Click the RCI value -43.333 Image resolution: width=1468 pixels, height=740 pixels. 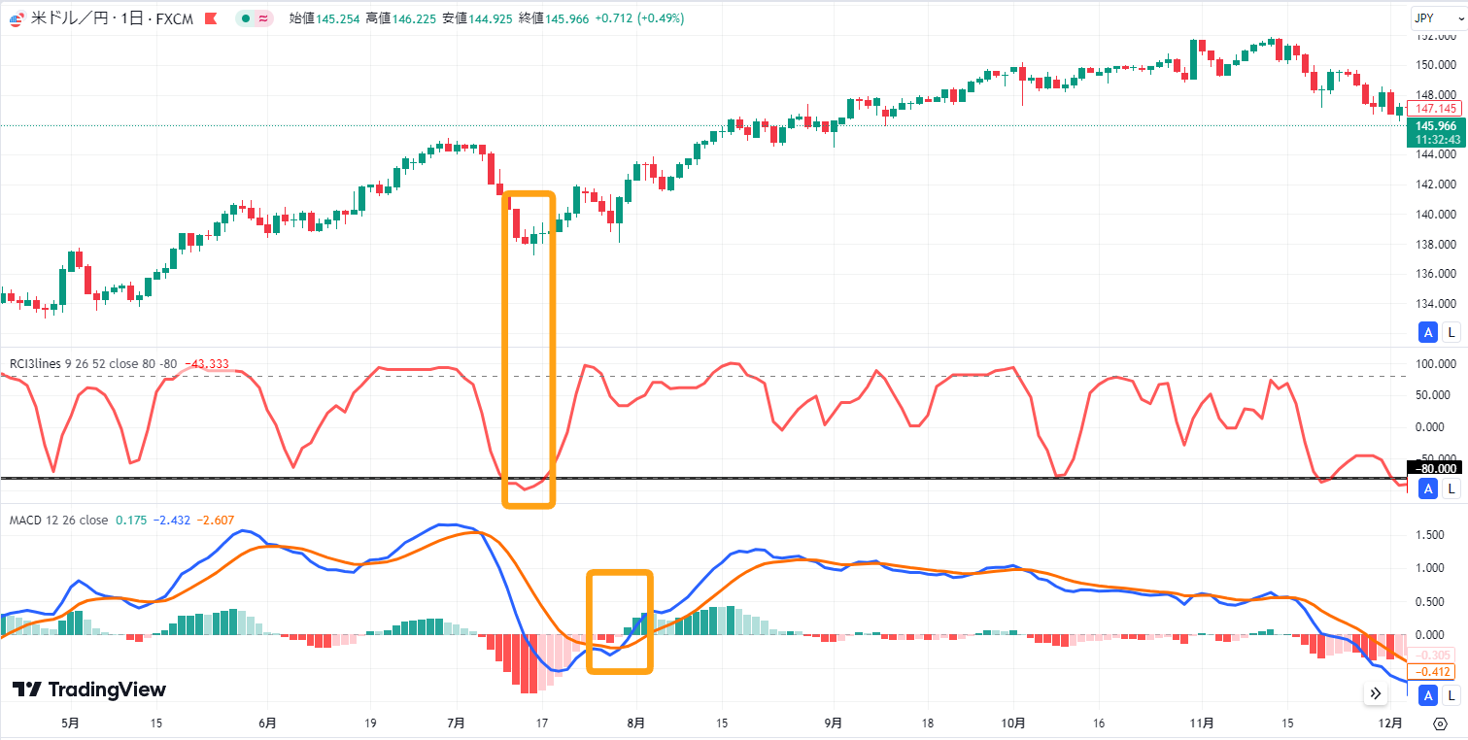pyautogui.click(x=206, y=363)
